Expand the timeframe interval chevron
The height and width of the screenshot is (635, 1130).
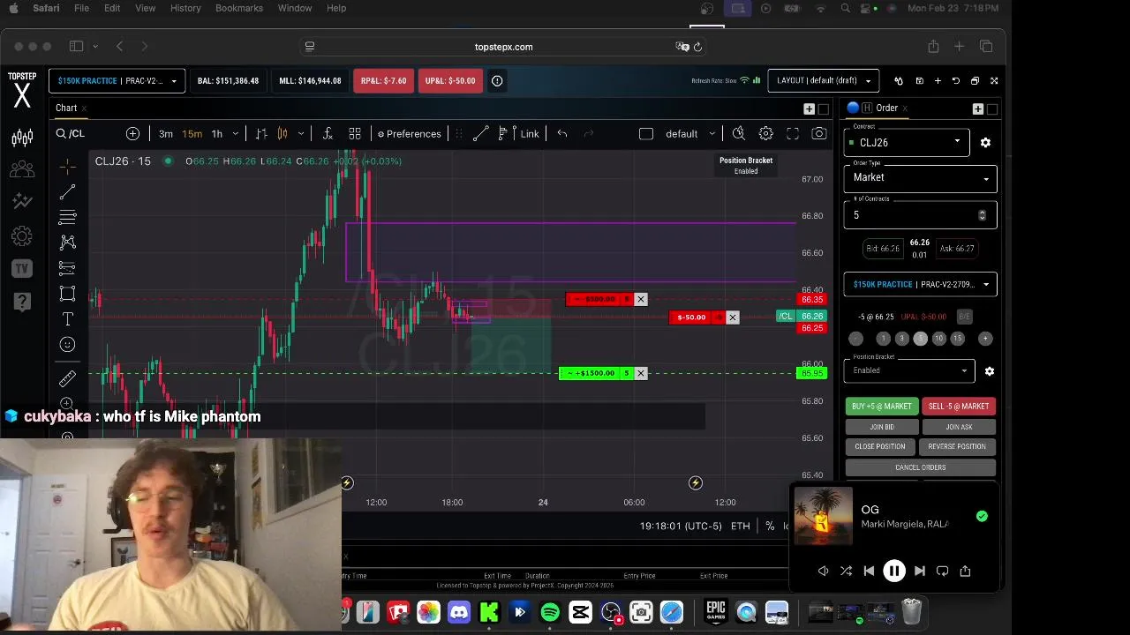pyautogui.click(x=235, y=134)
